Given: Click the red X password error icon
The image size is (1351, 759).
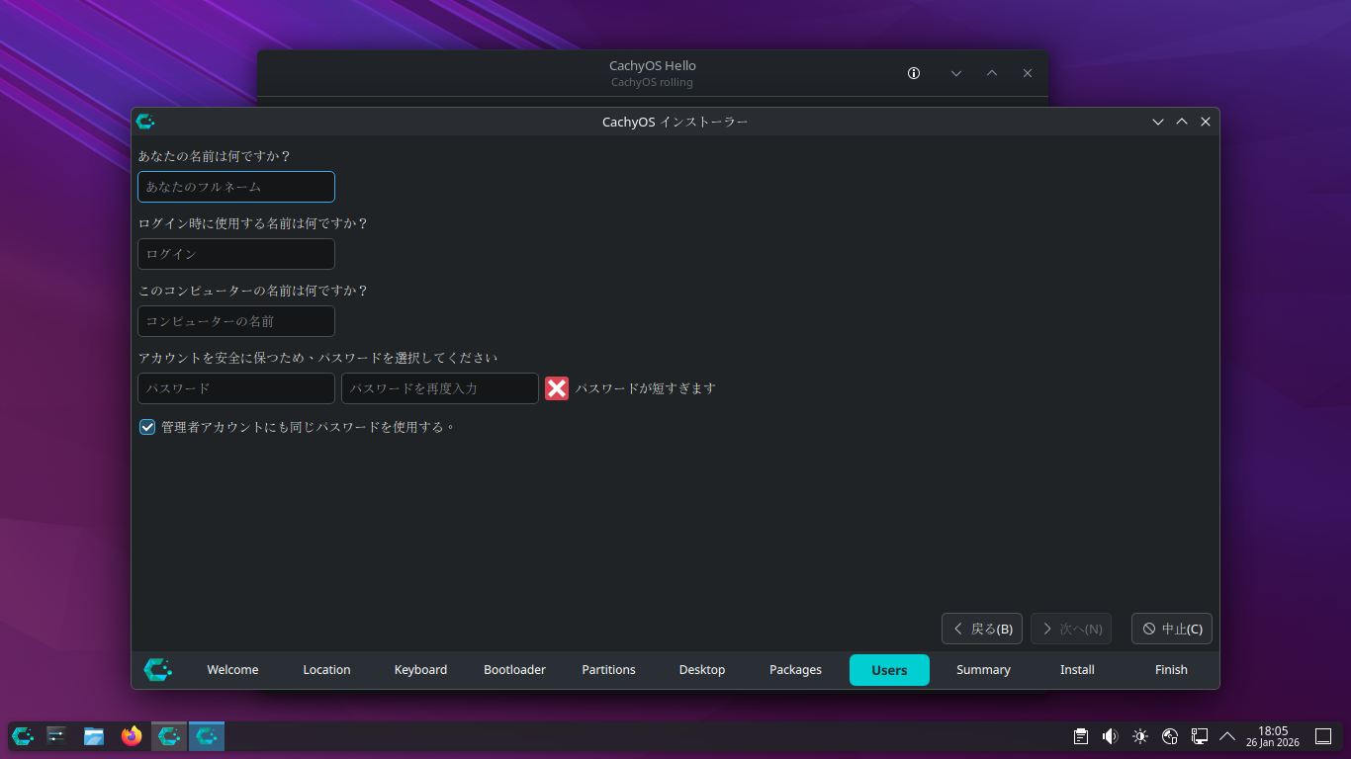Looking at the screenshot, I should pyautogui.click(x=557, y=388).
